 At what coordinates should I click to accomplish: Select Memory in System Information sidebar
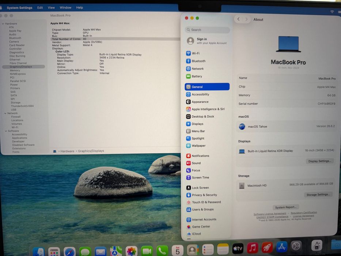15,70
